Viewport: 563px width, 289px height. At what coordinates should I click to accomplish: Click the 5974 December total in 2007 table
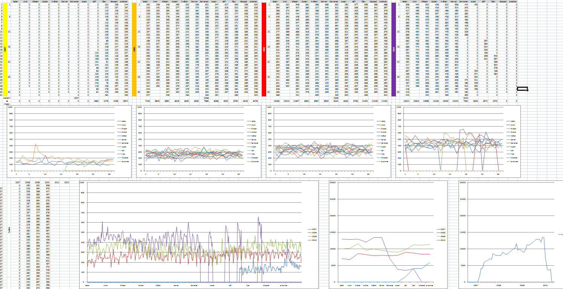[125, 101]
